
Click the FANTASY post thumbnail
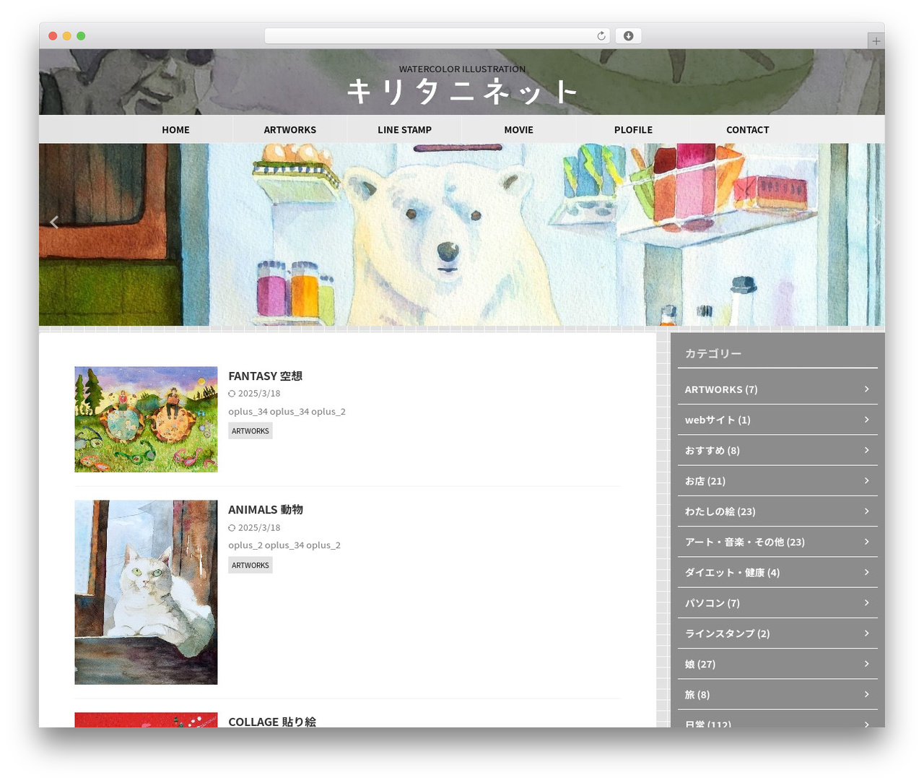146,419
